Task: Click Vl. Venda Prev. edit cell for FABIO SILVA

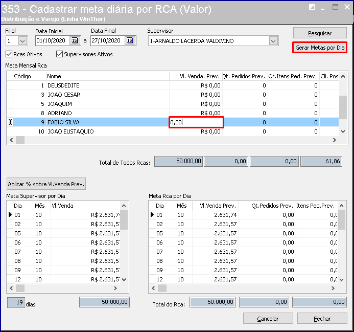Action: pyautogui.click(x=196, y=122)
